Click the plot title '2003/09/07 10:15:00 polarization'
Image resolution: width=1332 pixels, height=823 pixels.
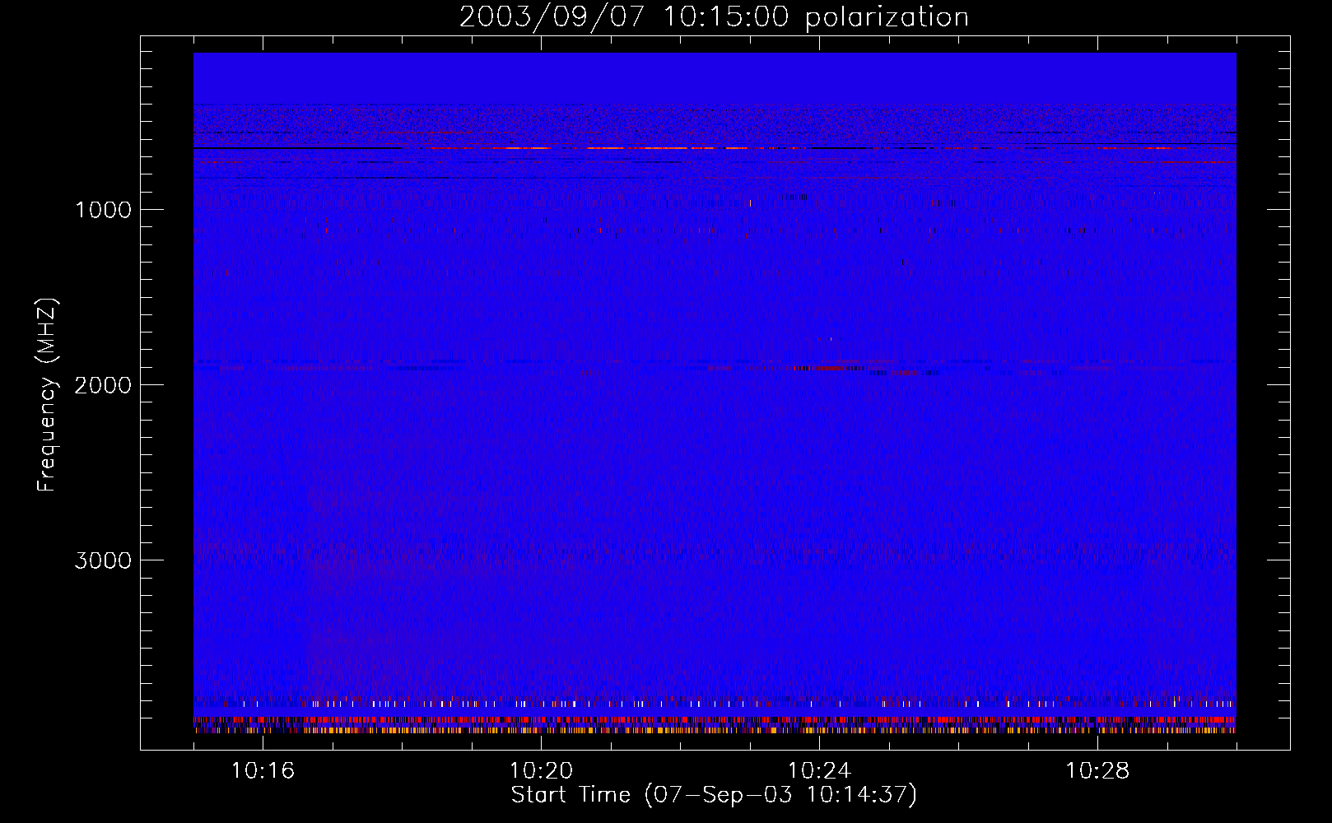[714, 17]
